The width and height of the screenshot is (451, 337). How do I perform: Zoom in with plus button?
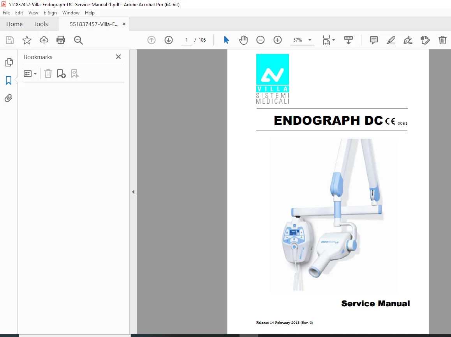pos(278,40)
